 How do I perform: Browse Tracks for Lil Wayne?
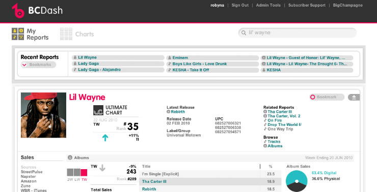point(274,141)
